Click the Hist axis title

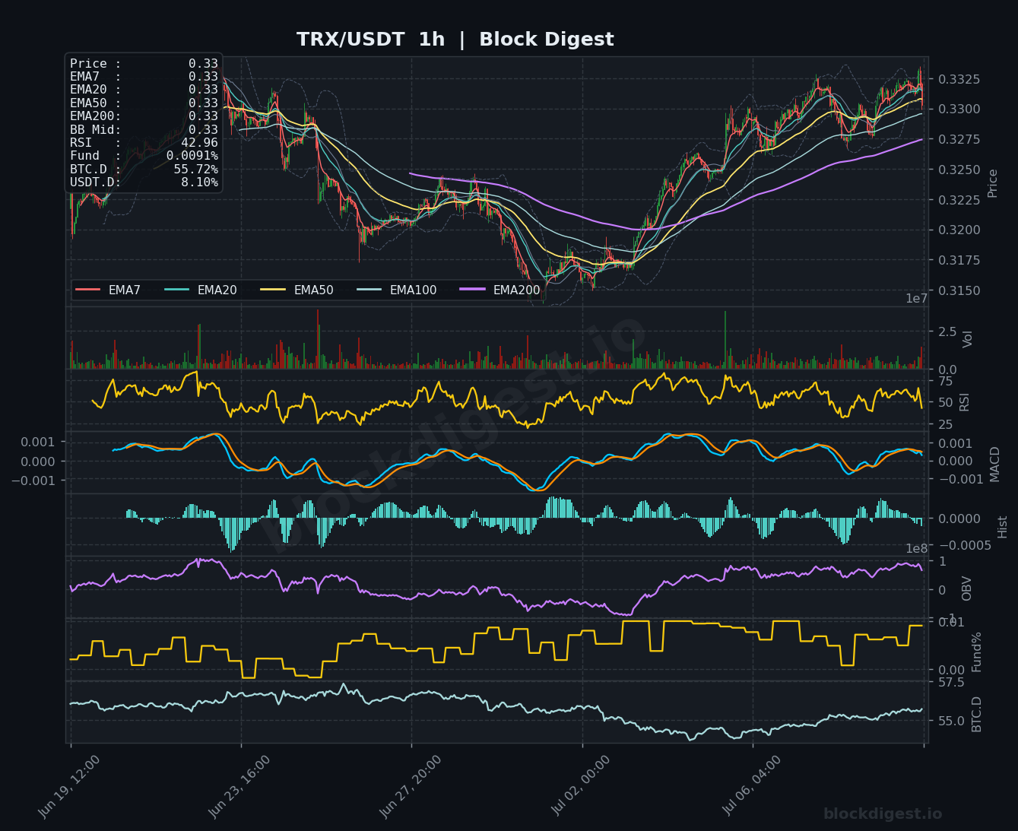pyautogui.click(x=1003, y=526)
